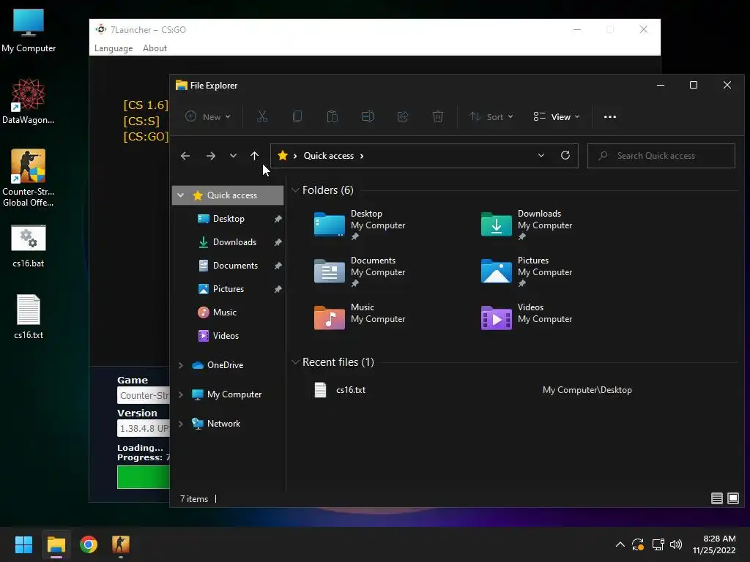
Task: Go back with the left arrow
Action: click(x=185, y=156)
